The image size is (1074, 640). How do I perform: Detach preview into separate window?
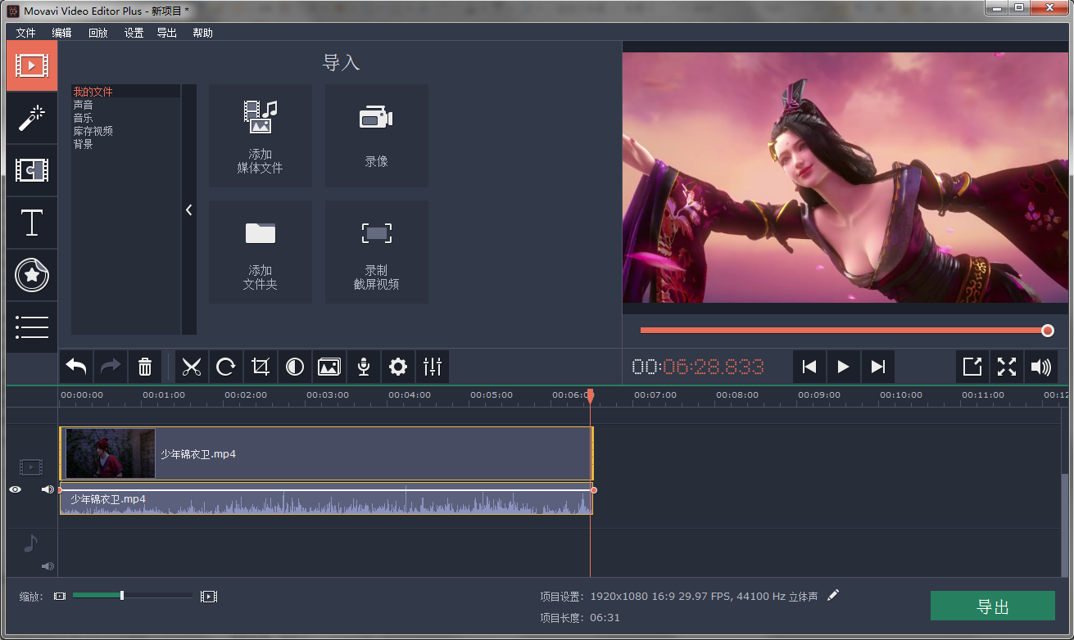[972, 367]
